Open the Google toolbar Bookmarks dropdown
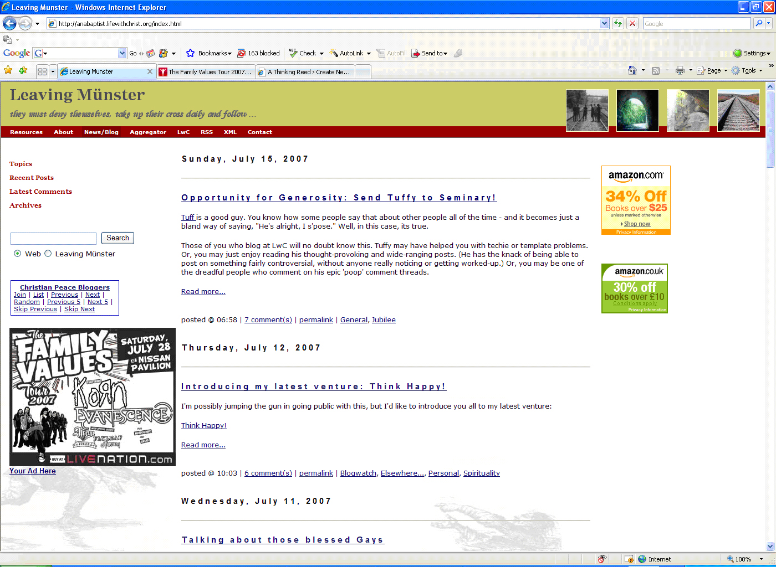This screenshot has width=776, height=567. (211, 53)
